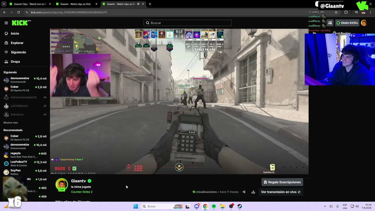Click the Buscar search field on Kick
This screenshot has width=375, height=211.
coord(187,23)
